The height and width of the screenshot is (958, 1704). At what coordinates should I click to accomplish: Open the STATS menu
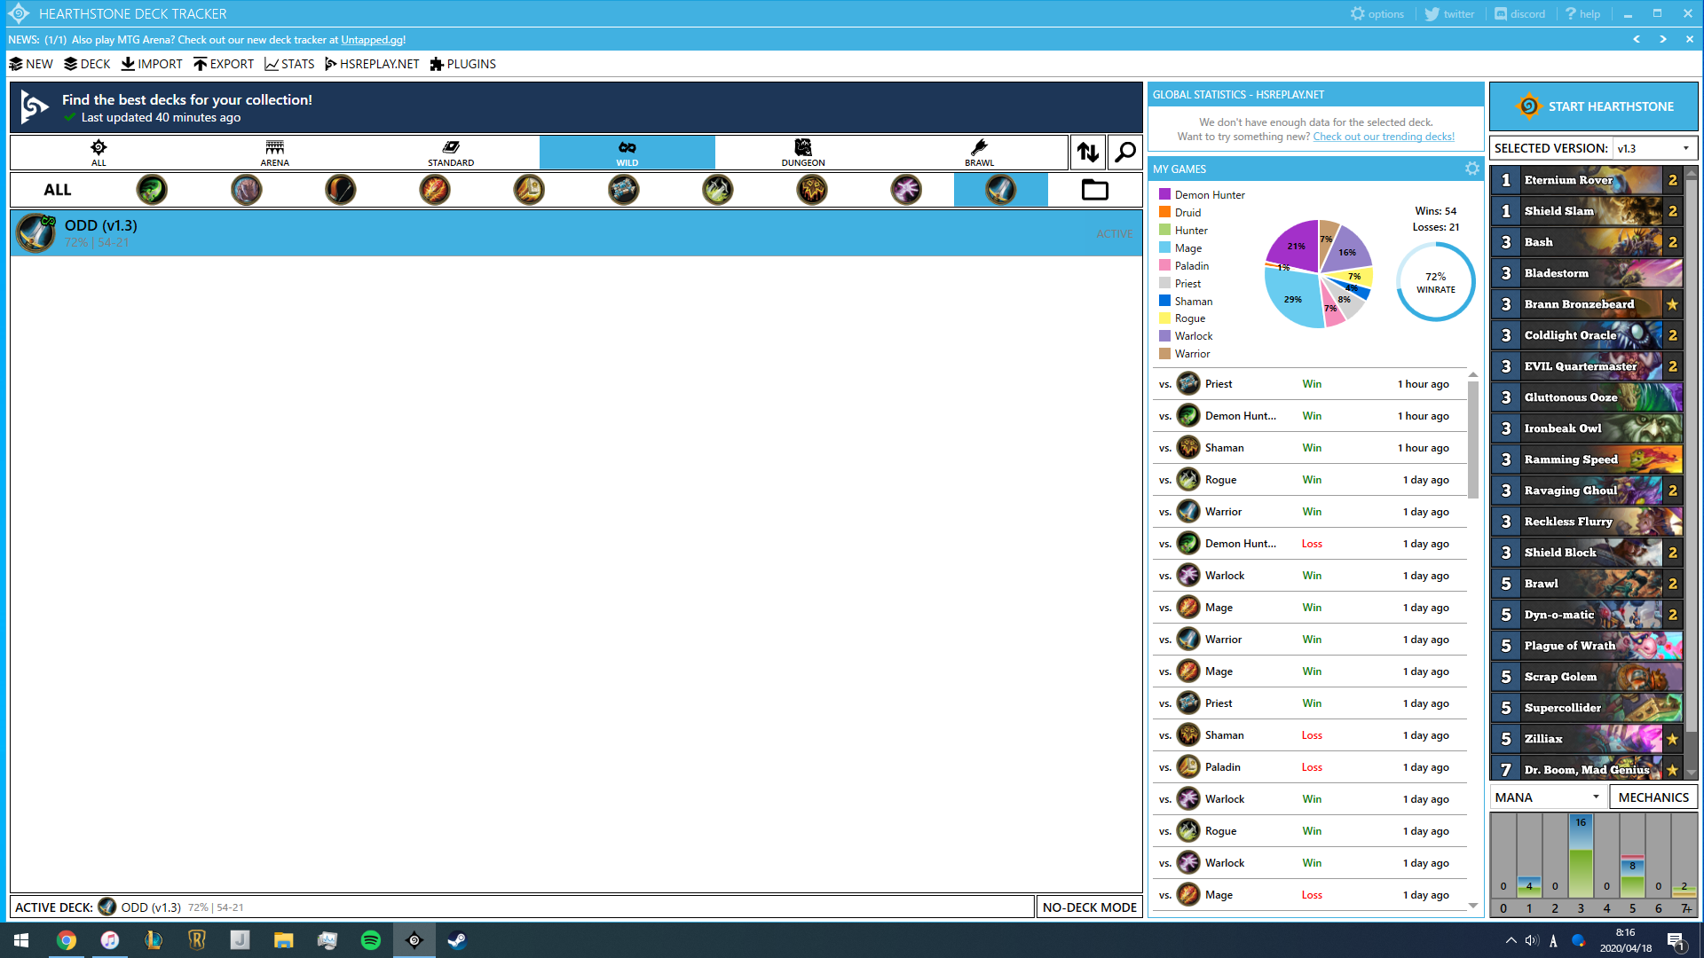click(x=289, y=64)
